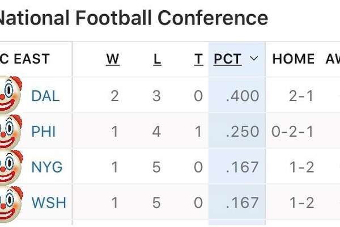This screenshot has width=340, height=227.
Task: Sort standings by PCT header
Action: (x=227, y=59)
